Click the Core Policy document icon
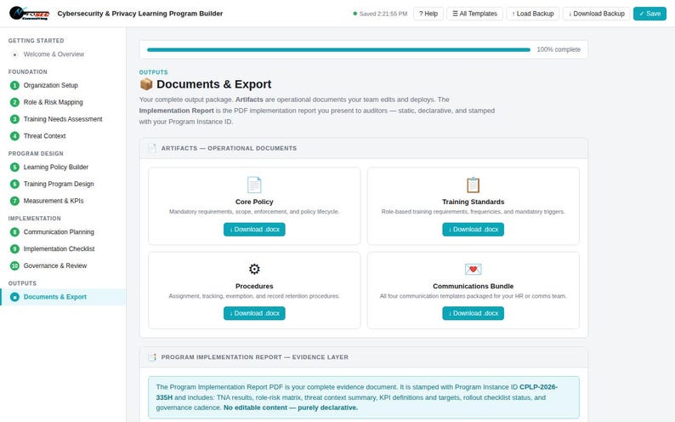This screenshot has height=422, width=675. (254, 185)
